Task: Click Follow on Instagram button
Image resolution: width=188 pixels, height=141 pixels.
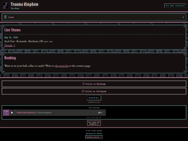Action: click(94, 91)
